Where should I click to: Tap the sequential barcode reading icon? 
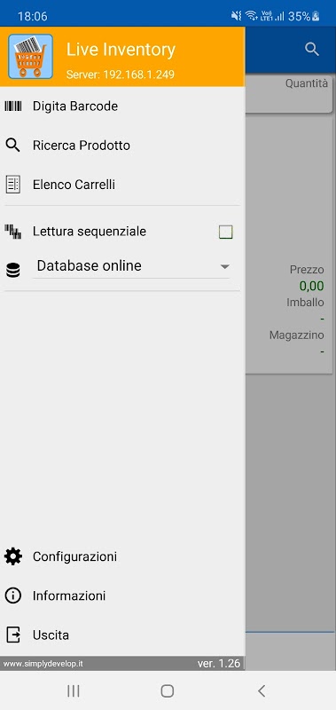(x=12, y=232)
